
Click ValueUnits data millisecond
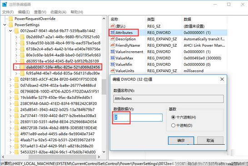pyautogui.click(x=193, y=71)
